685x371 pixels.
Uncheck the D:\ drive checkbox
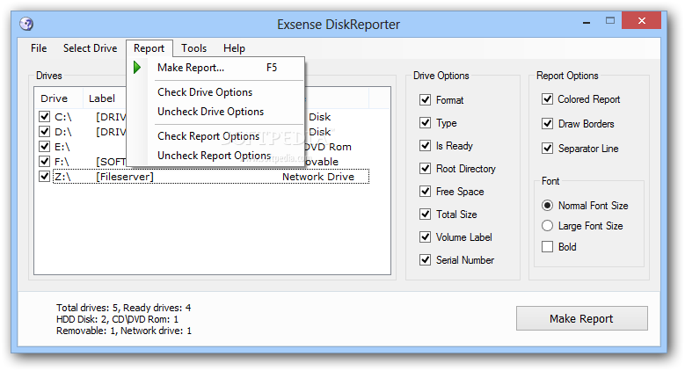44,131
